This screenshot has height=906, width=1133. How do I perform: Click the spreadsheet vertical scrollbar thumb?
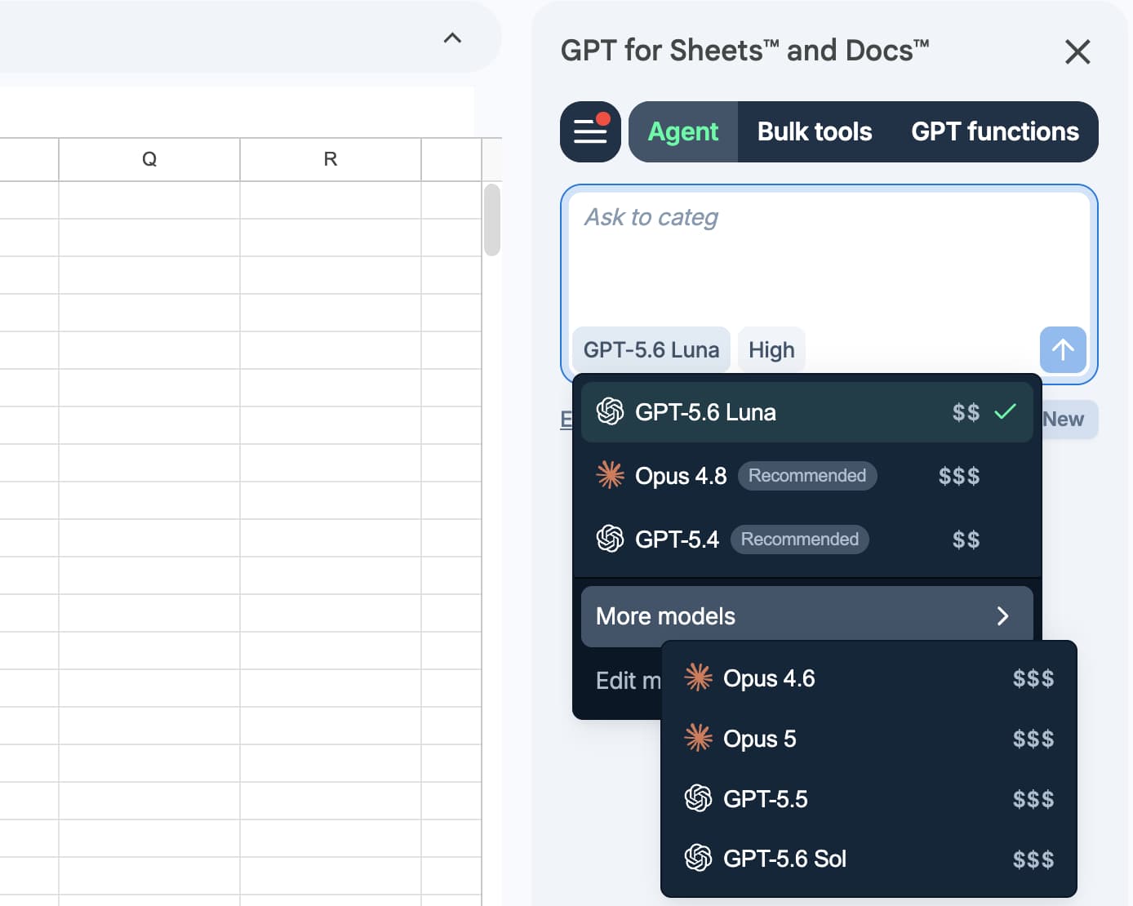pyautogui.click(x=491, y=220)
